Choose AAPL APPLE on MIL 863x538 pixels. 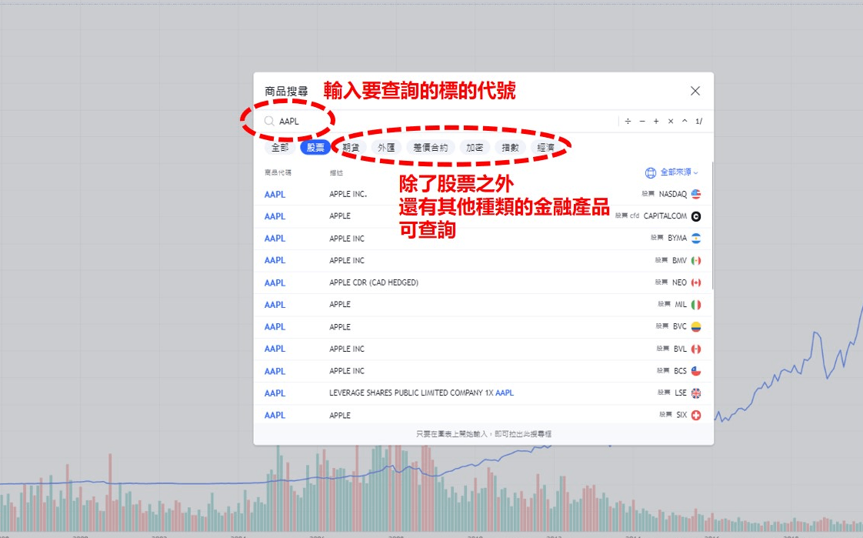click(x=483, y=305)
